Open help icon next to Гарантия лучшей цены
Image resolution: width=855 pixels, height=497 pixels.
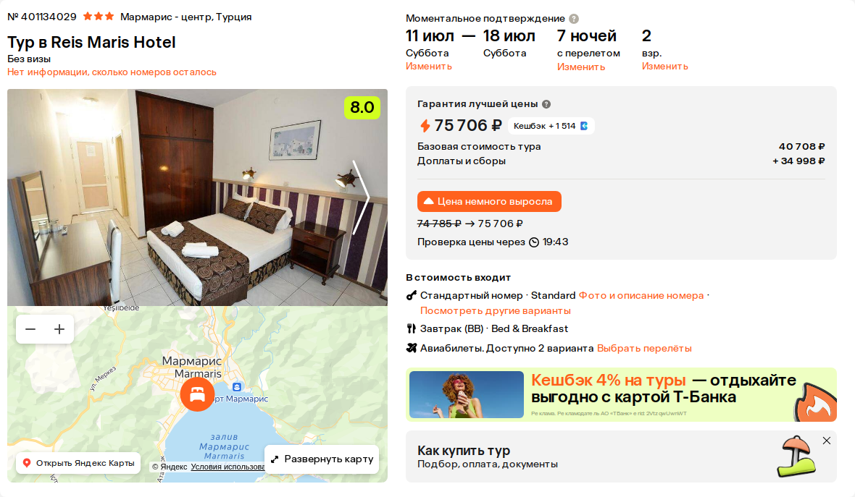[546, 104]
